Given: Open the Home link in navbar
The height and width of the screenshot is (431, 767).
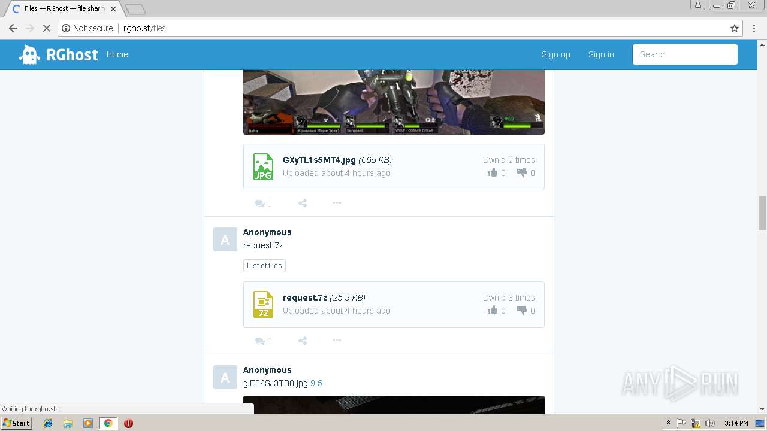Looking at the screenshot, I should (117, 54).
